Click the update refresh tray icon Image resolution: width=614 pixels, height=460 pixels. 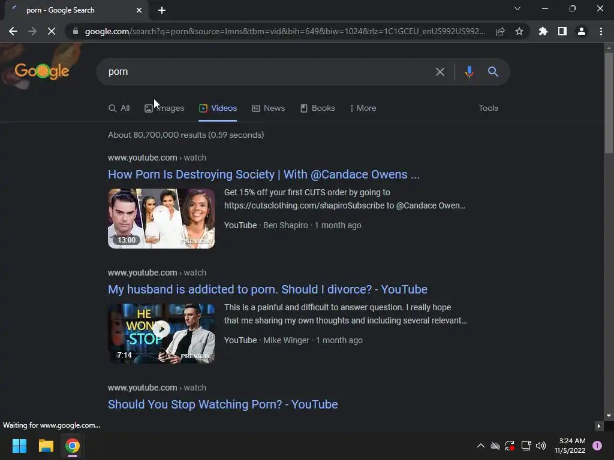coord(510,446)
